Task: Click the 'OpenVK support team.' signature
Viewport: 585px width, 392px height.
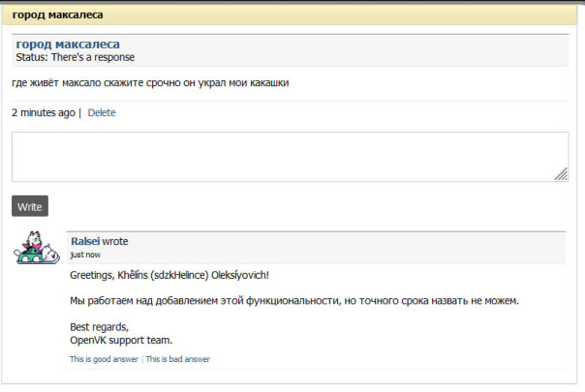Action: (x=121, y=340)
